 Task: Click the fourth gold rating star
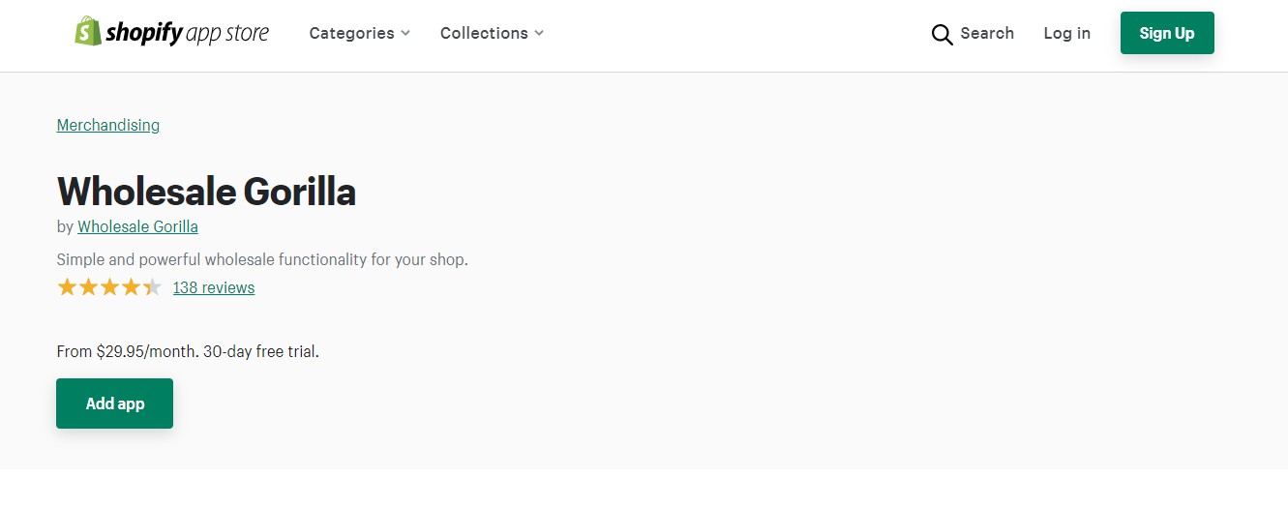click(x=131, y=287)
